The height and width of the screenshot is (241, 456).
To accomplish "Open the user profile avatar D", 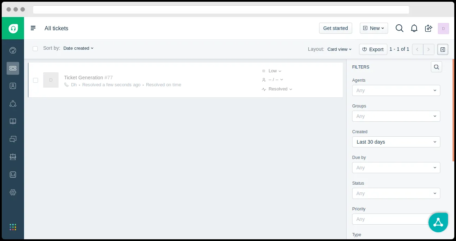I will 443,29.
